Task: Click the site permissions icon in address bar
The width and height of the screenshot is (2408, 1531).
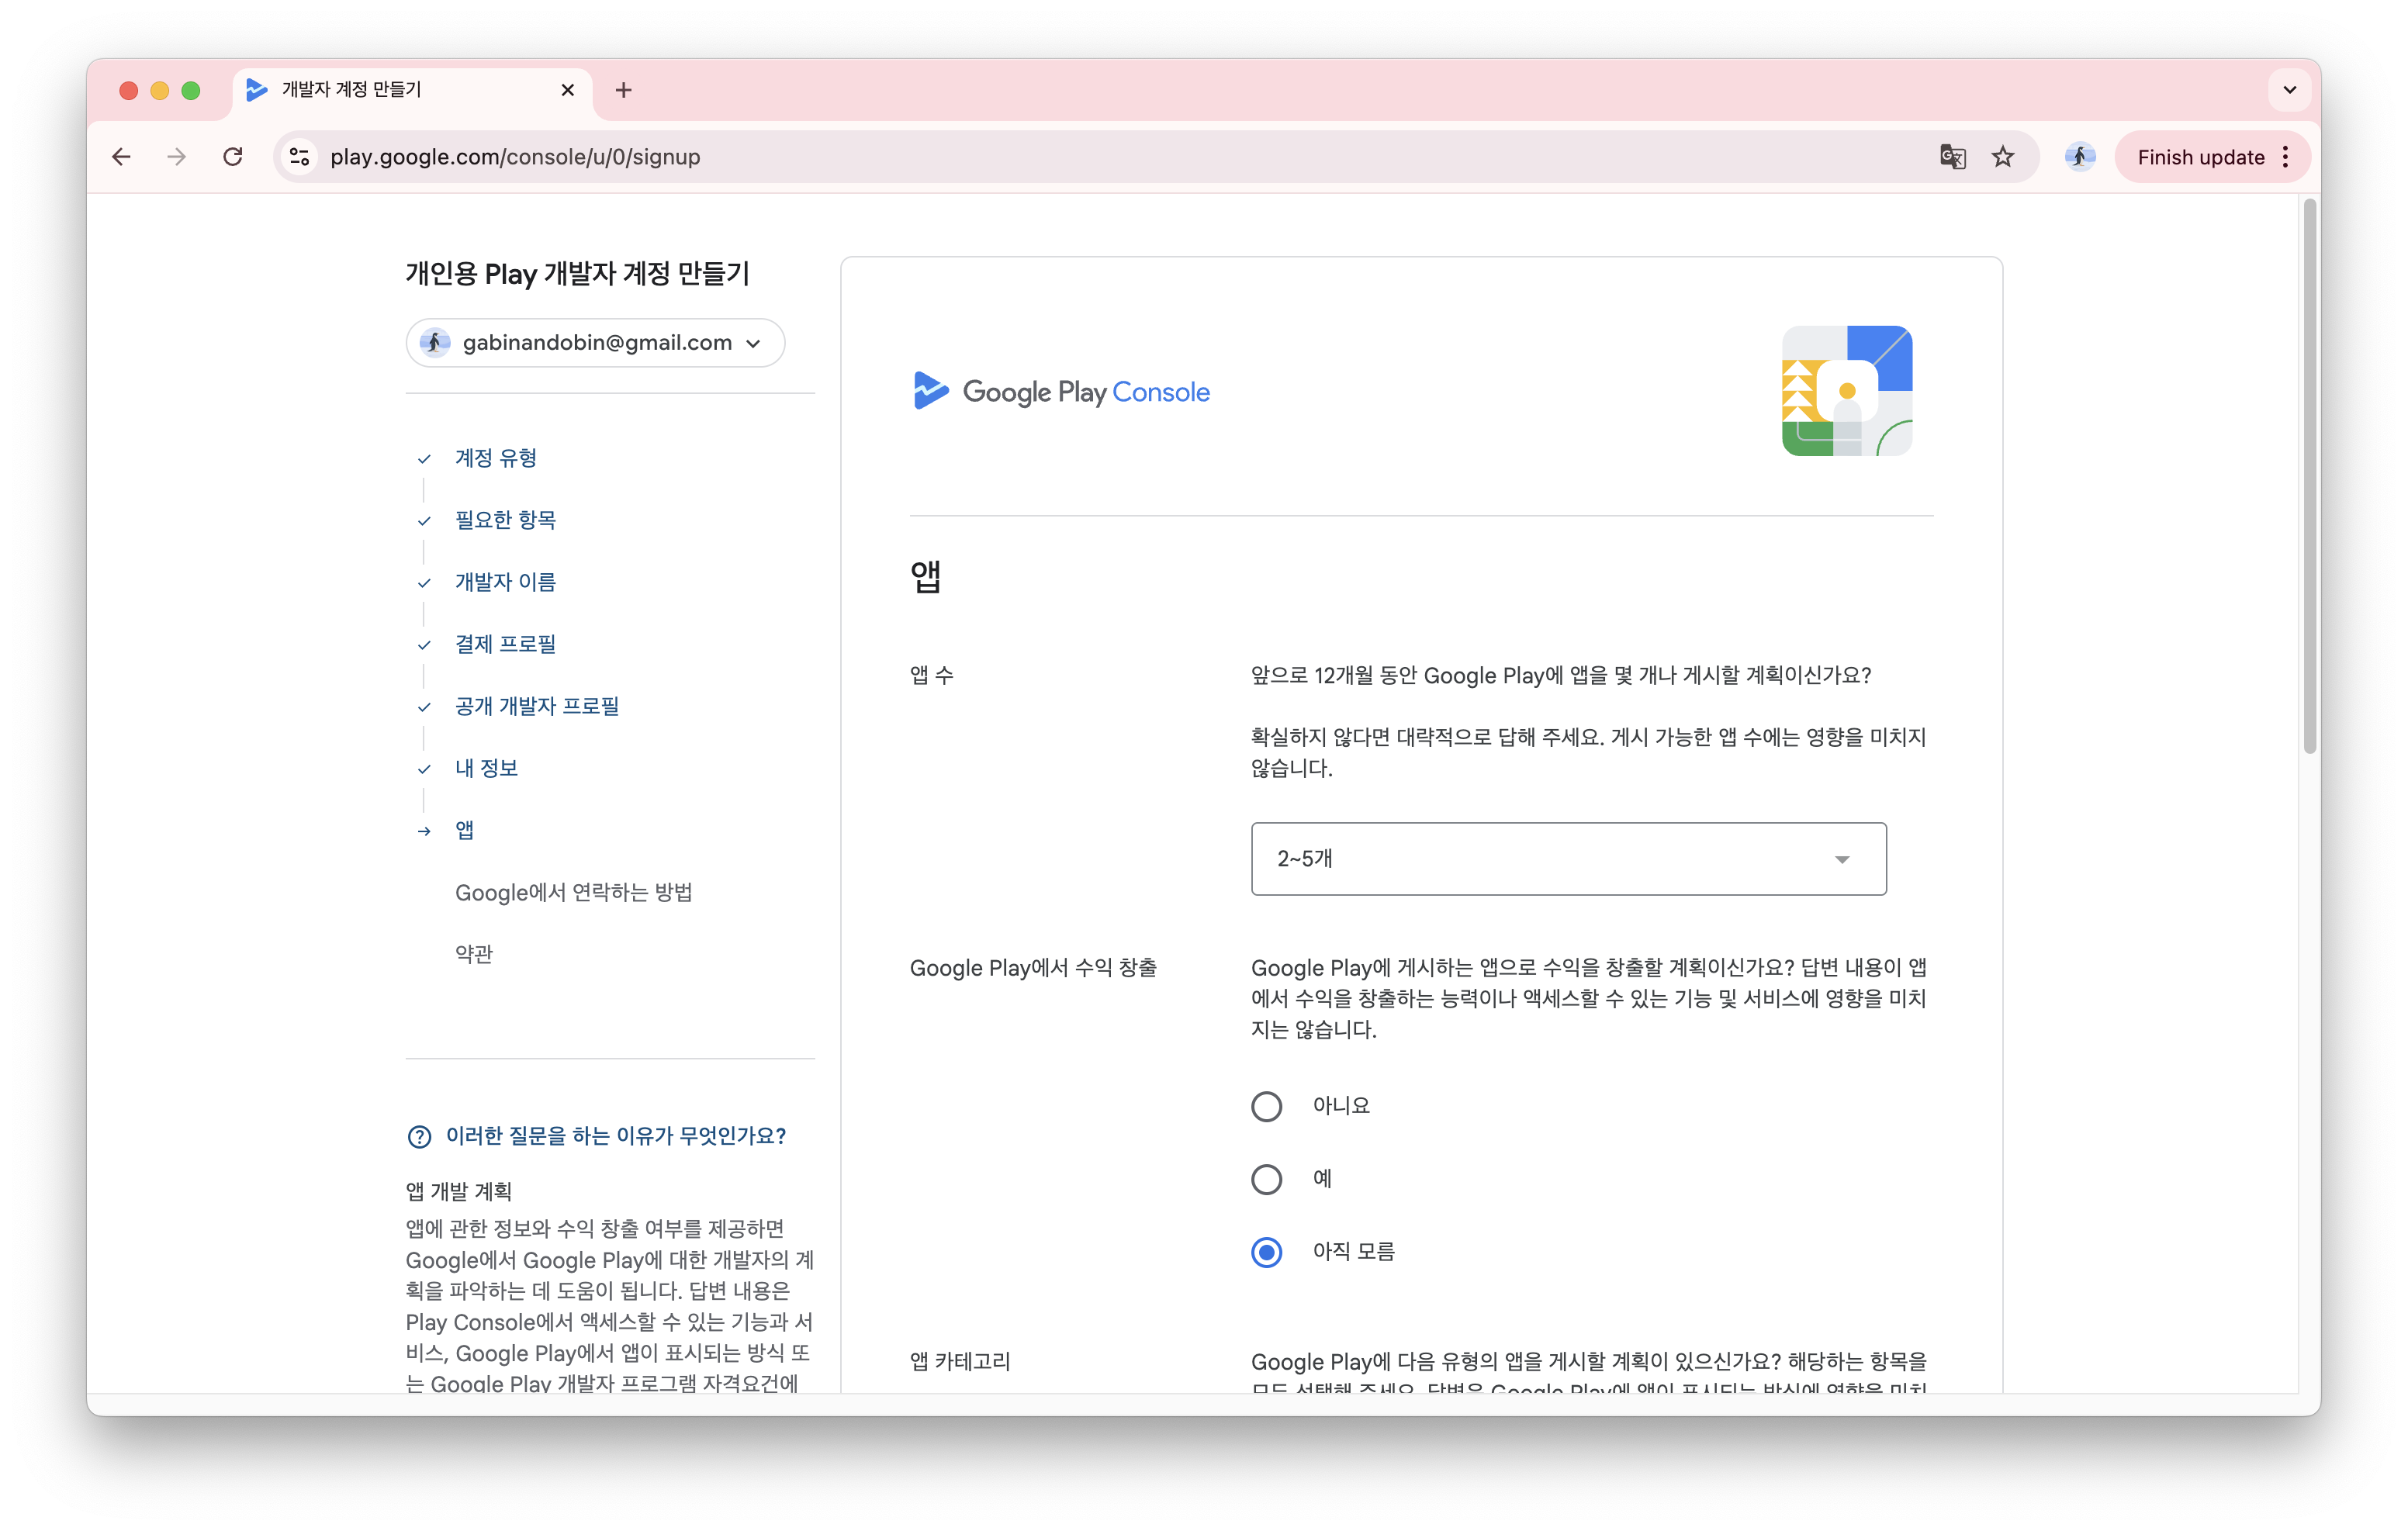Action: point(299,157)
